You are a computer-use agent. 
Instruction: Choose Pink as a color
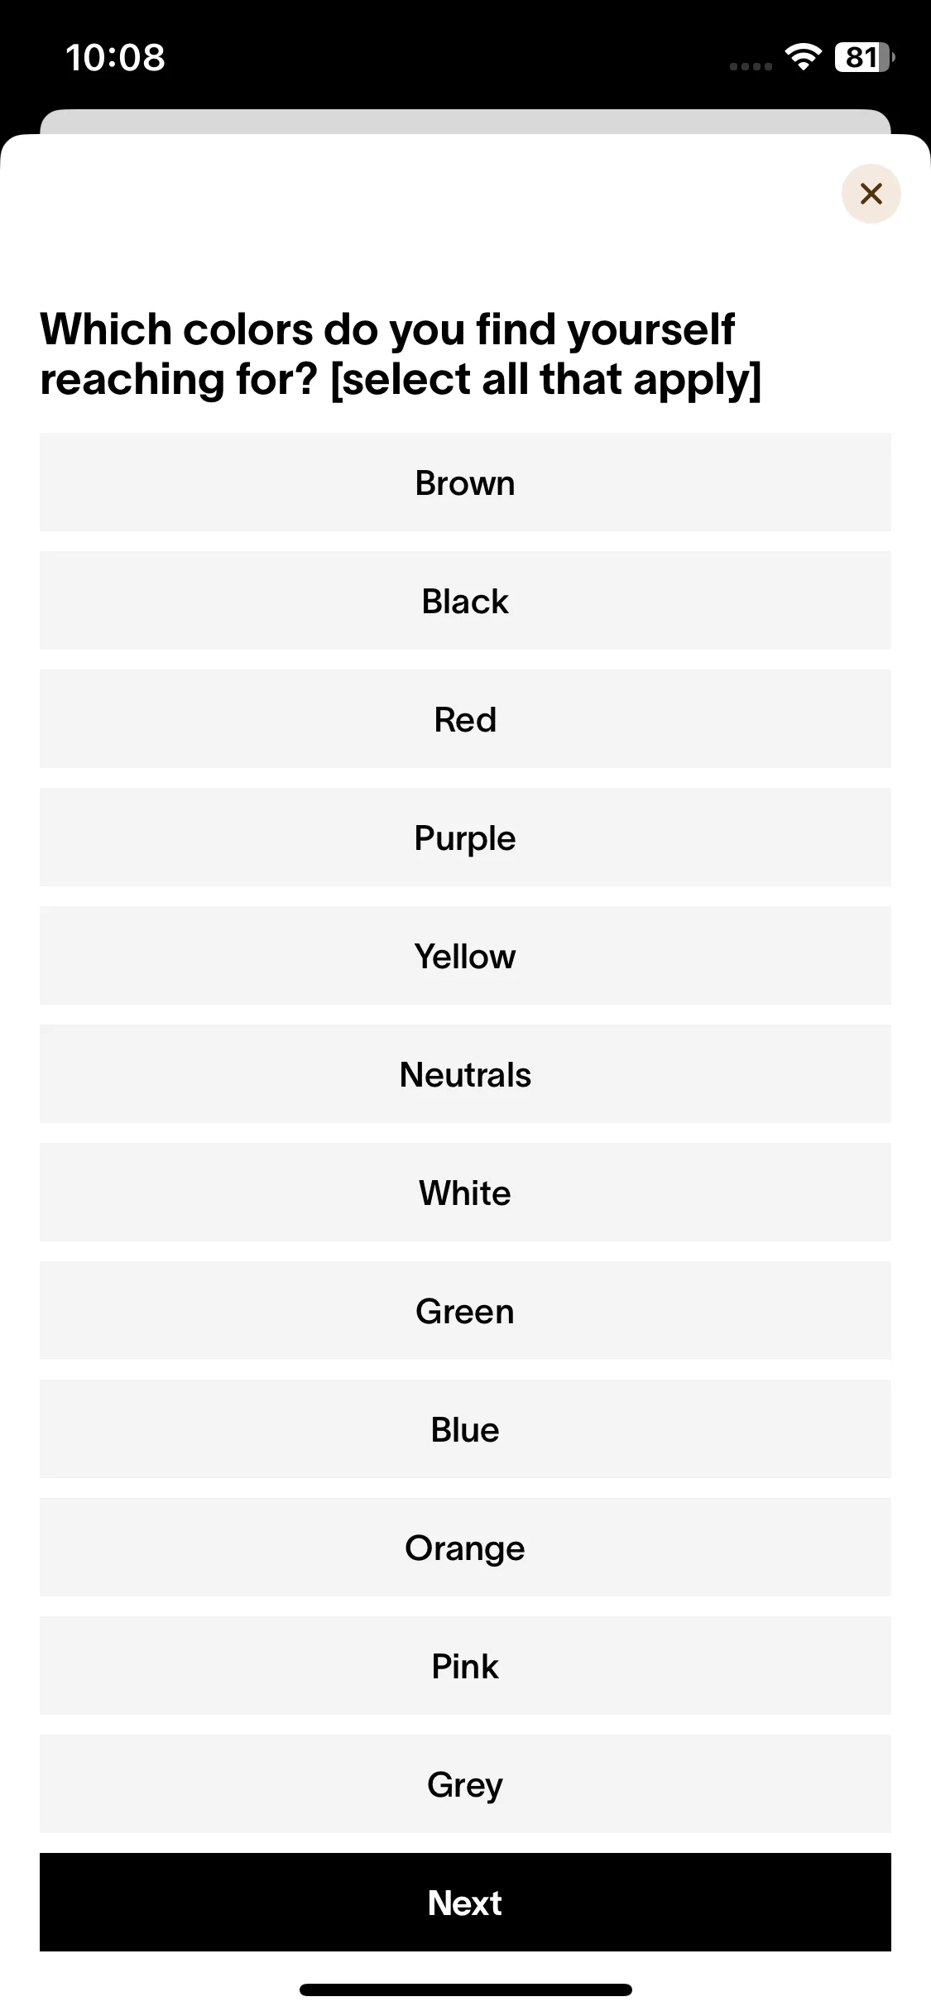(465, 1666)
